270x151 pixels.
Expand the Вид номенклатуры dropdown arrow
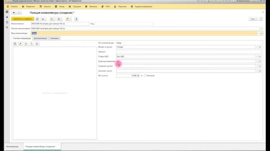point(258,33)
